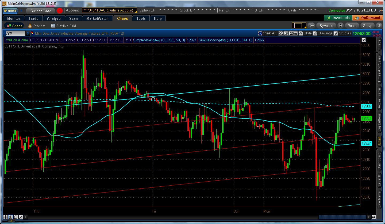
Task: Click the zoom in magnifier icon
Action: 11,217
